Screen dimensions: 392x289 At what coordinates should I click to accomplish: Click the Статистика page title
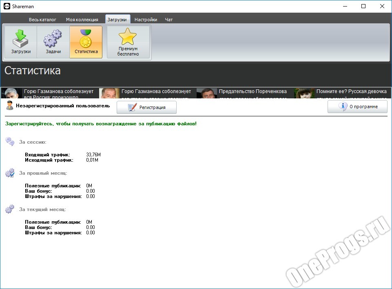point(33,71)
